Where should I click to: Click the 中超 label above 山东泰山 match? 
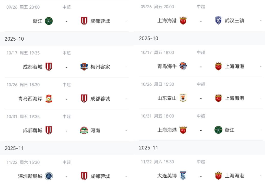(x=201, y=84)
